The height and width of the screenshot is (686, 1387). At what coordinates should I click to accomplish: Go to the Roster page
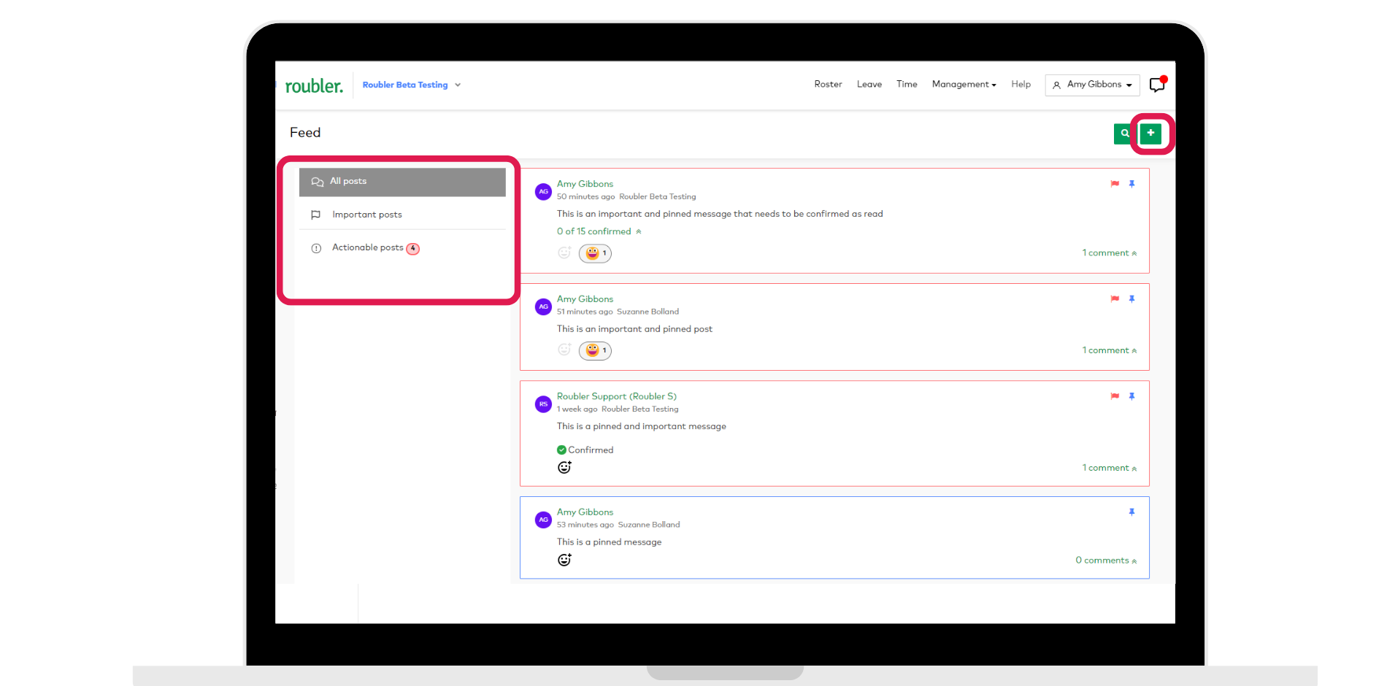tap(828, 85)
